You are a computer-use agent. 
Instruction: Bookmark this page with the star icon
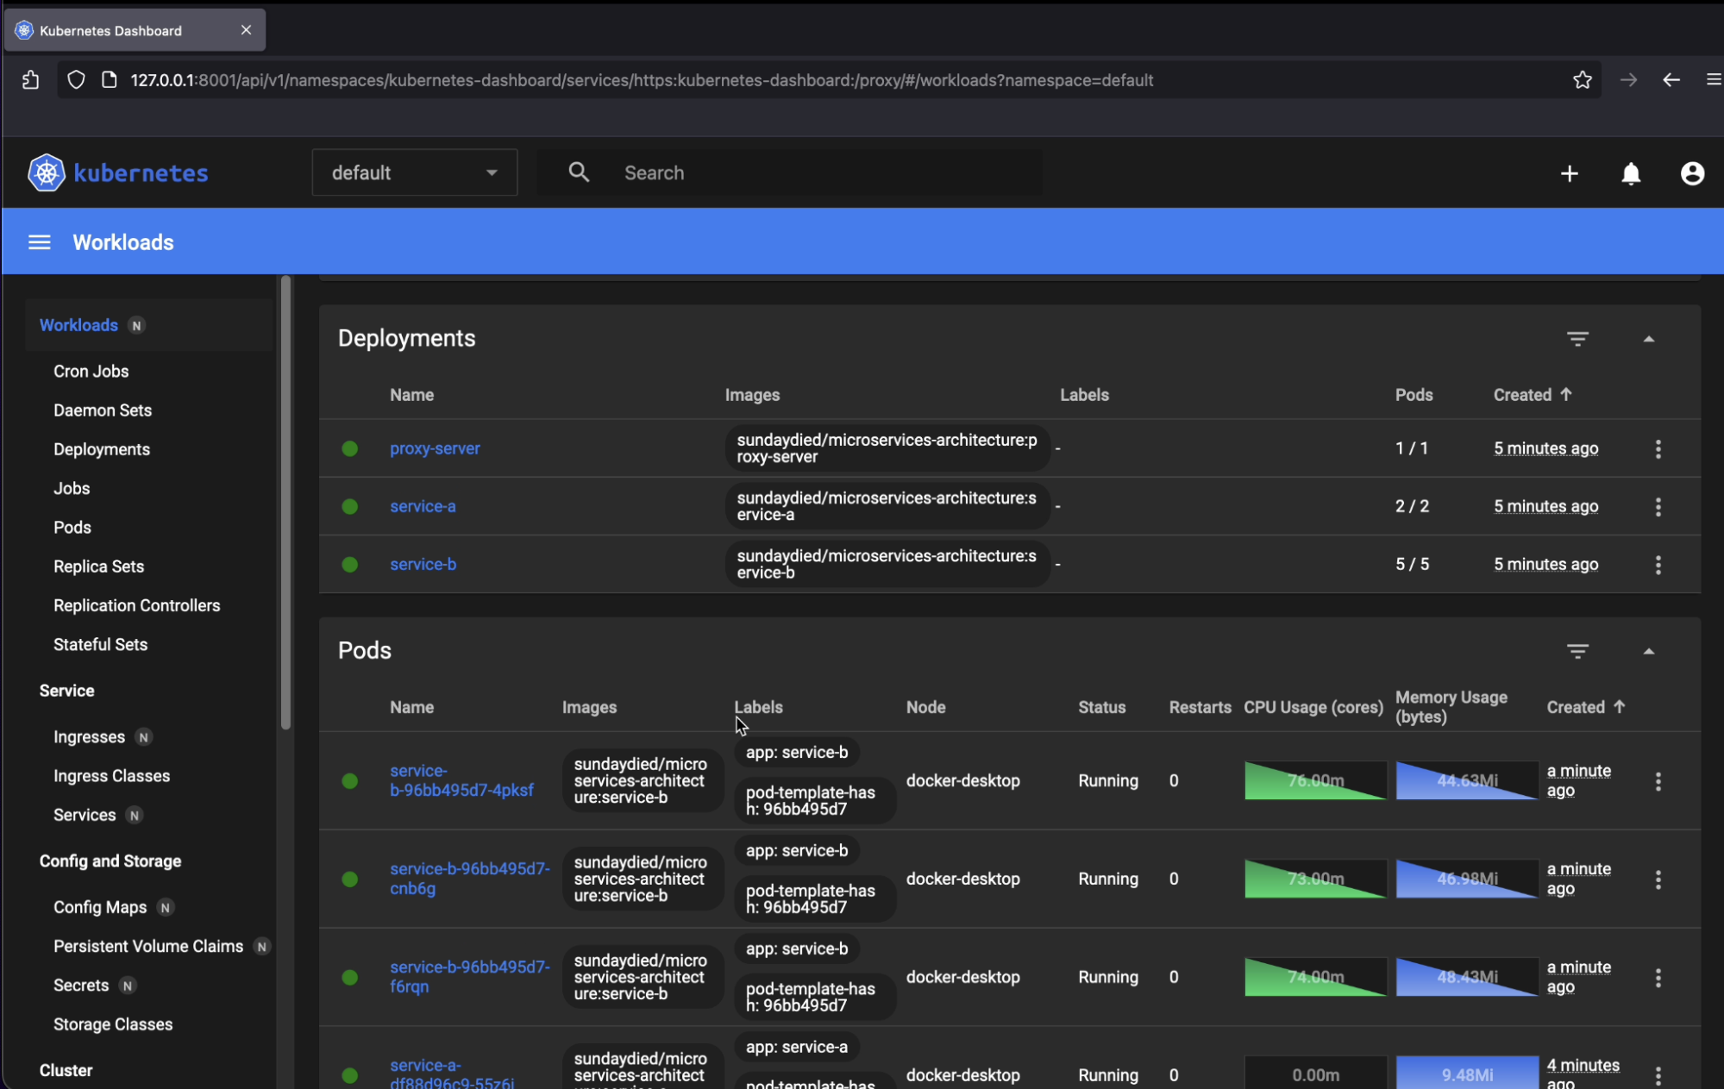click(x=1582, y=80)
